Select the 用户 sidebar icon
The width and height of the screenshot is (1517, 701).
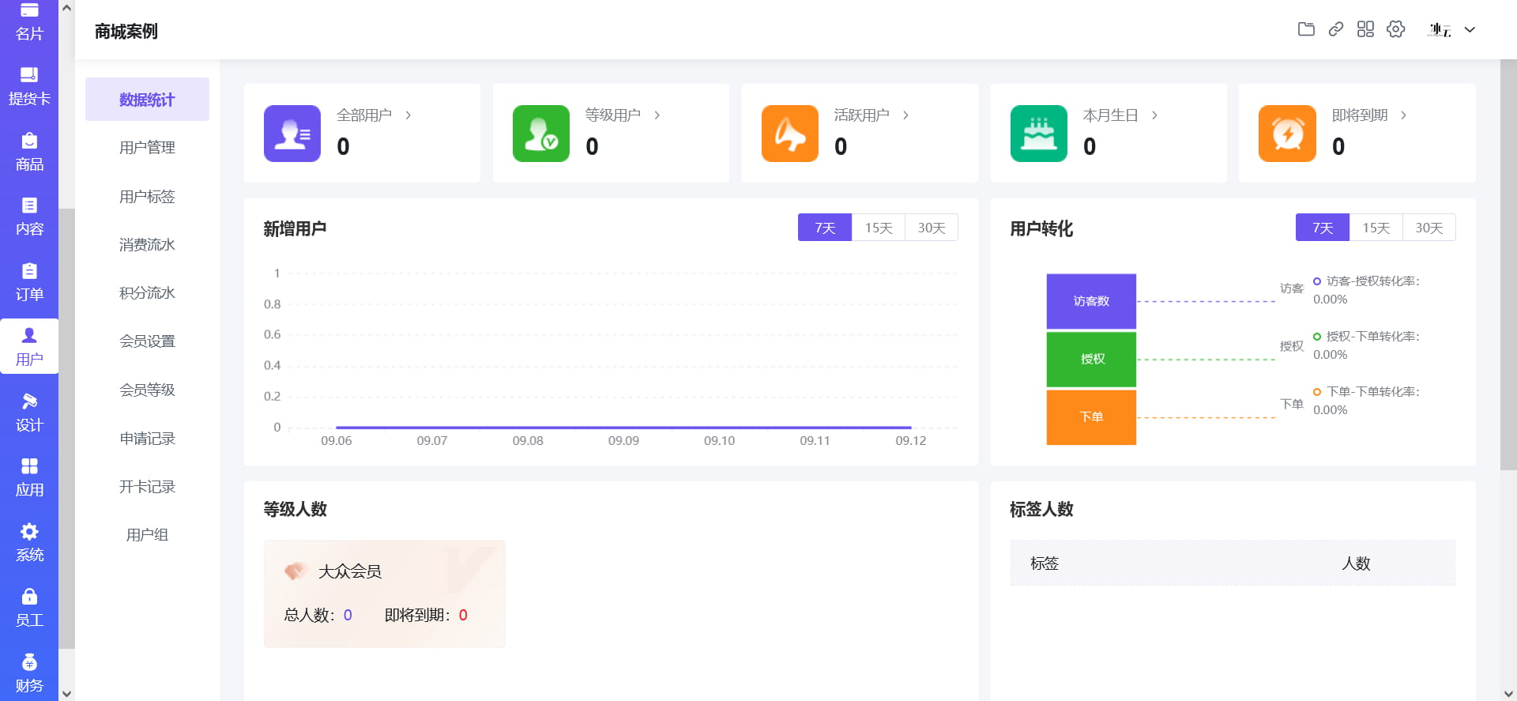(29, 348)
